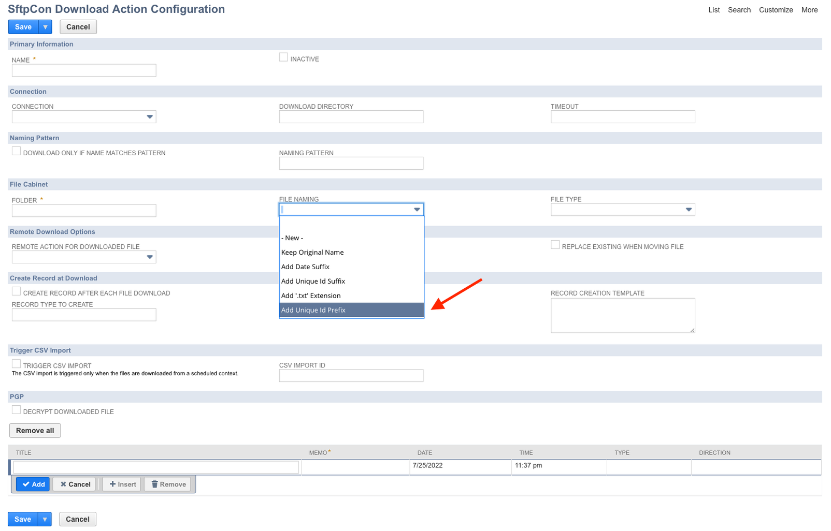The width and height of the screenshot is (831, 531).
Task: Click the bottom Save button
Action: [x=23, y=519]
